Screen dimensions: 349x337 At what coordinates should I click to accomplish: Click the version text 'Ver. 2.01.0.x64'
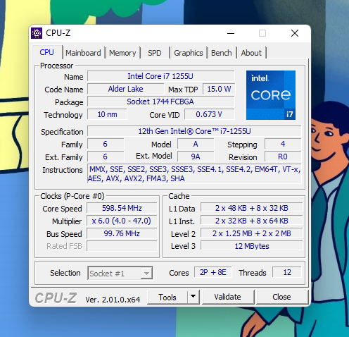pyautogui.click(x=113, y=300)
